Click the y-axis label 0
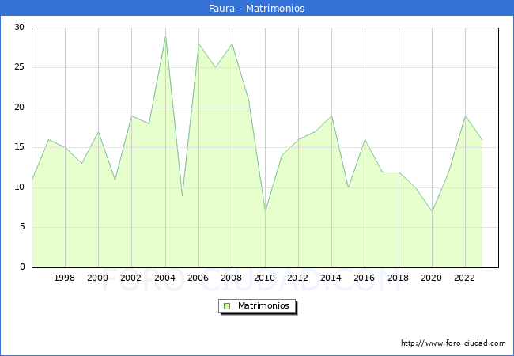The image size is (514, 356). (x=22, y=267)
